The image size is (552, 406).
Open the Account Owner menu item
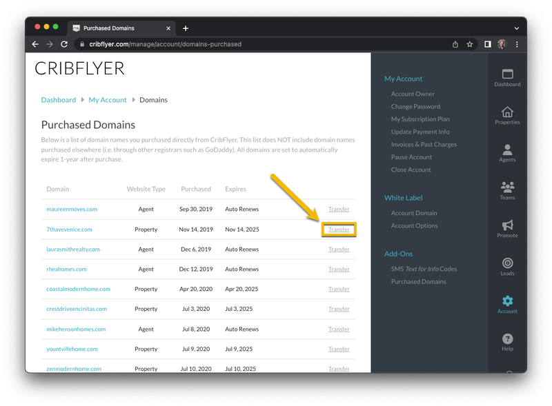tap(413, 94)
